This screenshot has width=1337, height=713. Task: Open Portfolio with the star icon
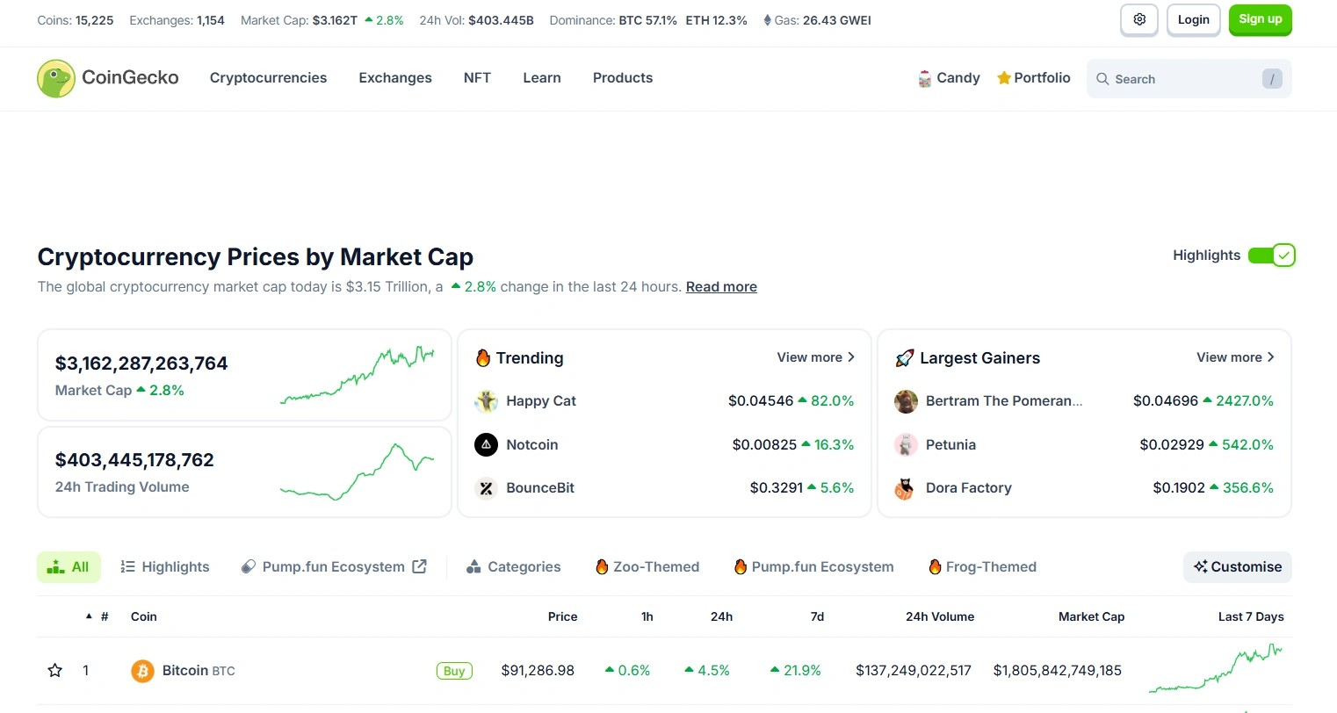[x=1004, y=78]
